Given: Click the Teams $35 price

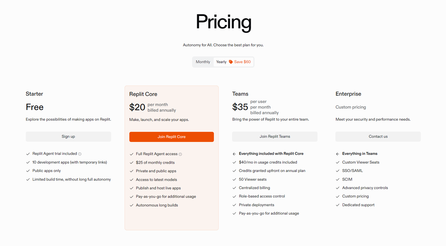Looking at the screenshot, I should click(240, 107).
